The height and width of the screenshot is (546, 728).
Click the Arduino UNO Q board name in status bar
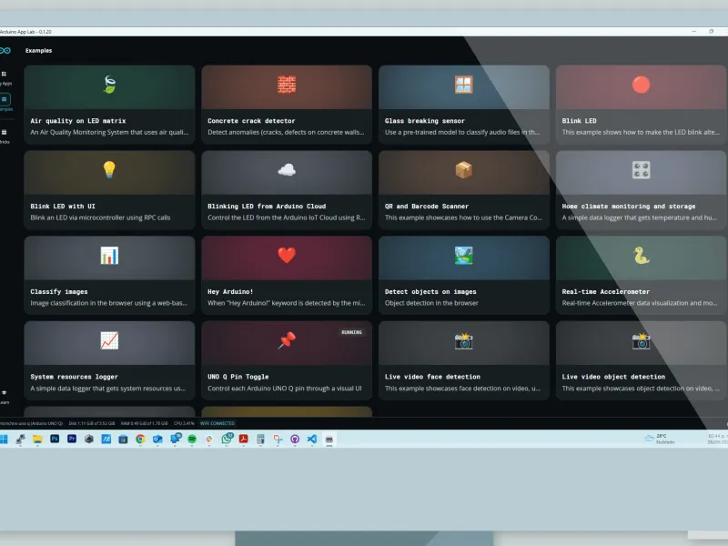tap(32, 423)
